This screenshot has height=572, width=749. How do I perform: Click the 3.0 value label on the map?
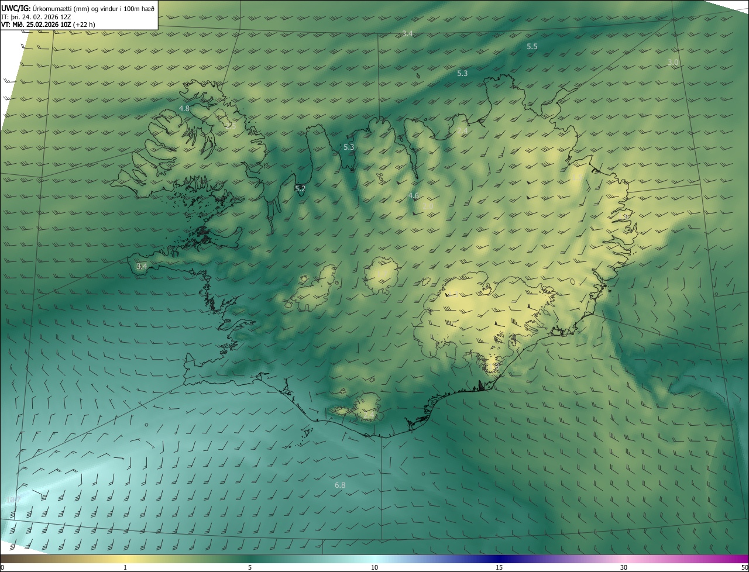pyautogui.click(x=673, y=63)
